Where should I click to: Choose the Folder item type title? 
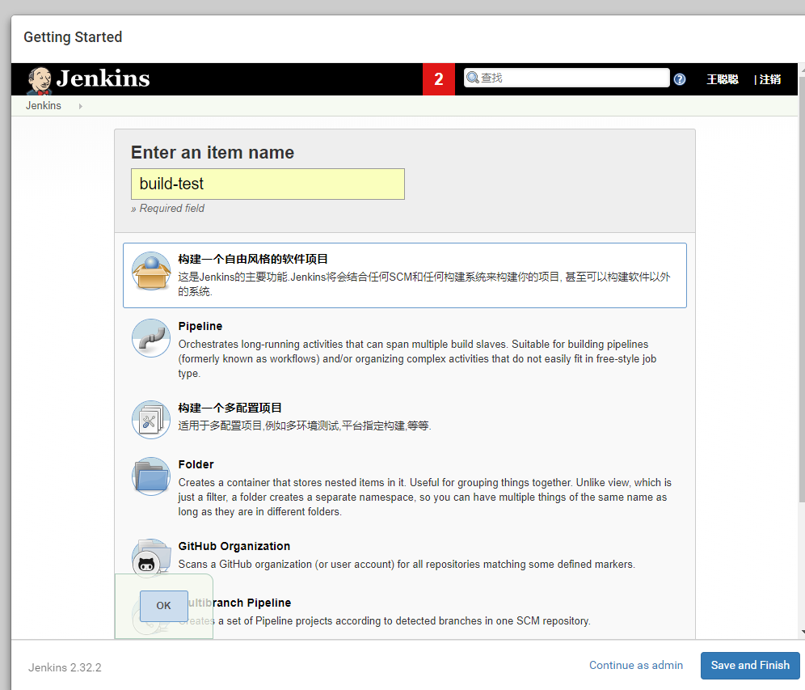pos(196,464)
